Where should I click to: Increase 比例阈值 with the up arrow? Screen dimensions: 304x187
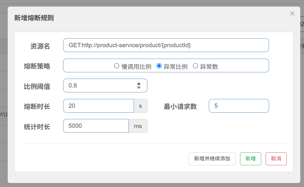tap(139, 84)
